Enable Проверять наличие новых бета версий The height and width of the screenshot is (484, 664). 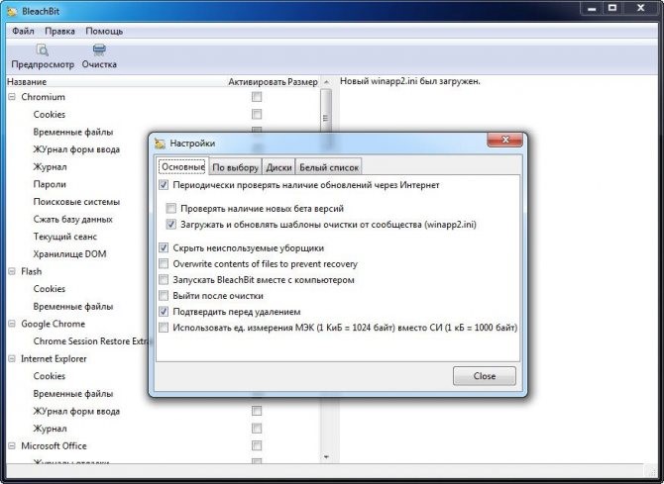click(172, 209)
